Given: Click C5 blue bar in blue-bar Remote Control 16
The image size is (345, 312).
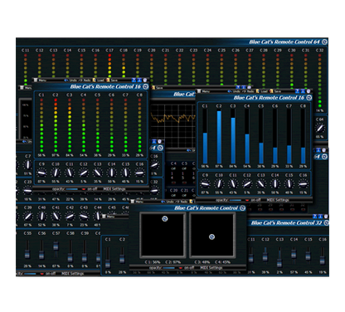Looking at the screenshot, I should coord(261,153).
